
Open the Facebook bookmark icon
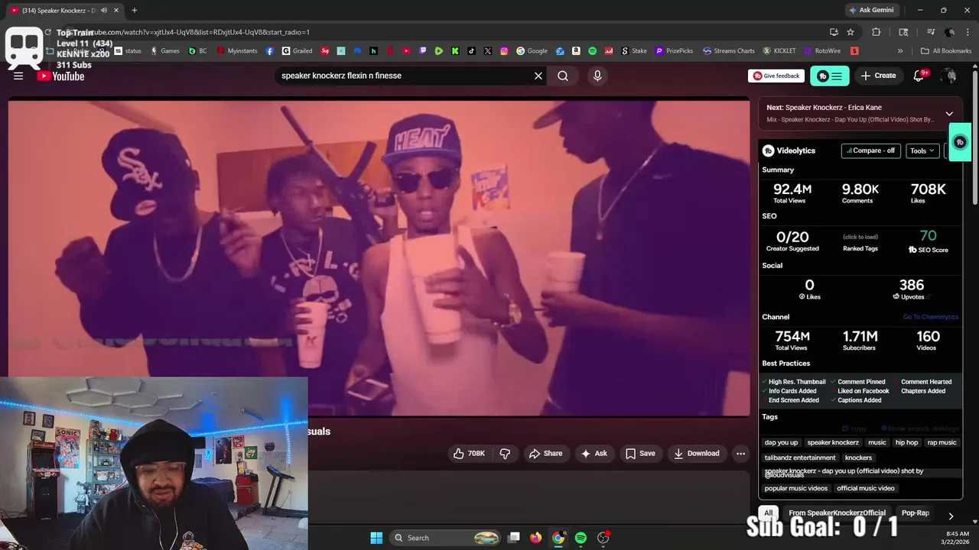click(x=270, y=51)
